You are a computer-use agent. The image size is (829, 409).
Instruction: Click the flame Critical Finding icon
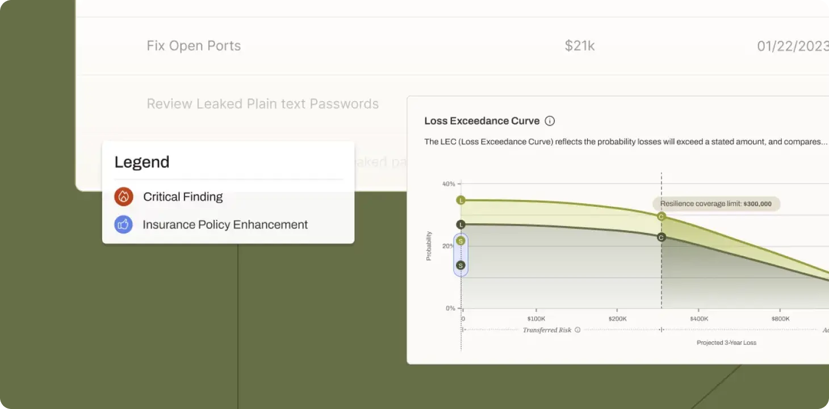[123, 197]
